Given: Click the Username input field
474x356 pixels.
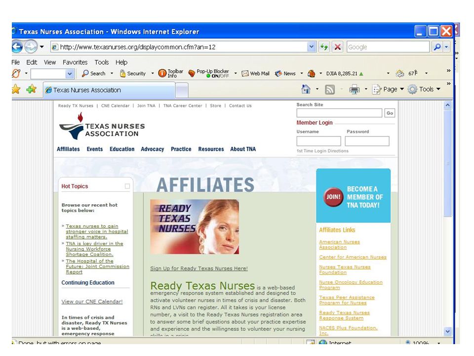Looking at the screenshot, I should click(x=318, y=141).
